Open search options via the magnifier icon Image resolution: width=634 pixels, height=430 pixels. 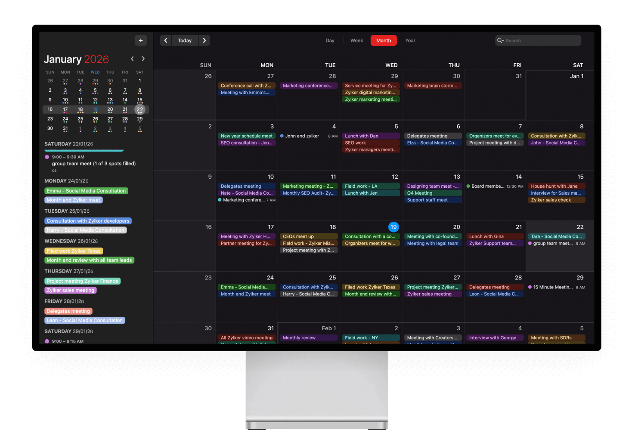click(500, 40)
